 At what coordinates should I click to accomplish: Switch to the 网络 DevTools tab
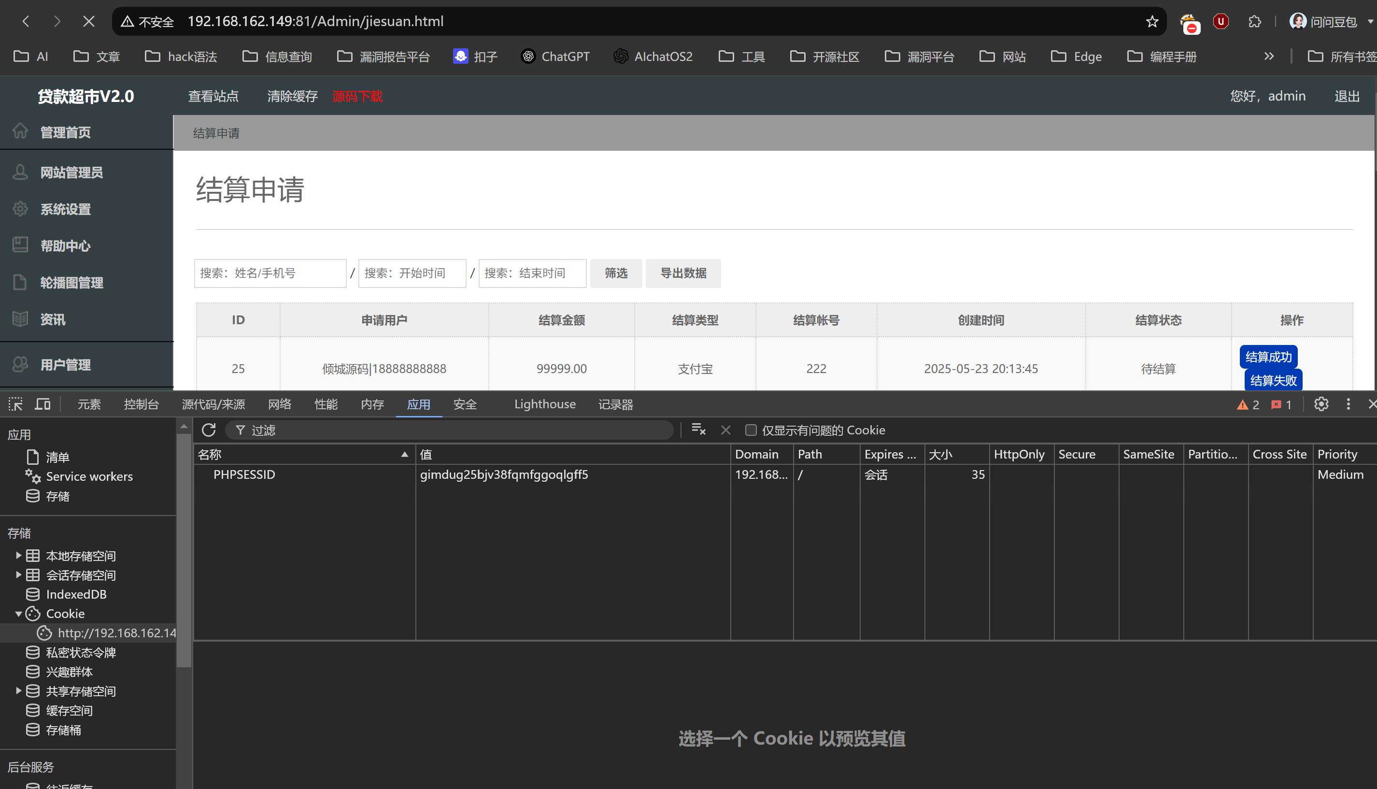[x=280, y=404]
